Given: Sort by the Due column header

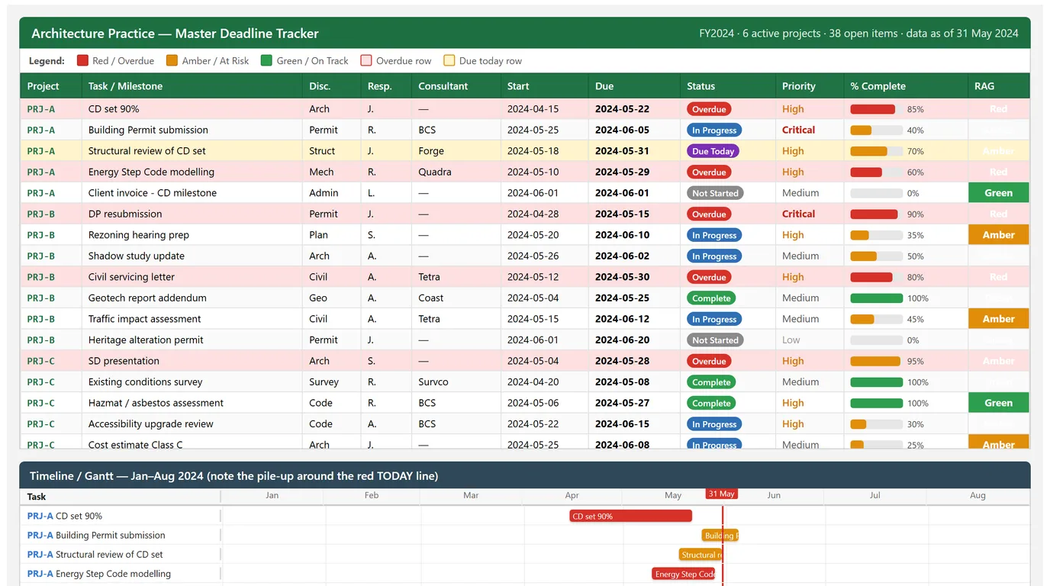Looking at the screenshot, I should pos(634,86).
